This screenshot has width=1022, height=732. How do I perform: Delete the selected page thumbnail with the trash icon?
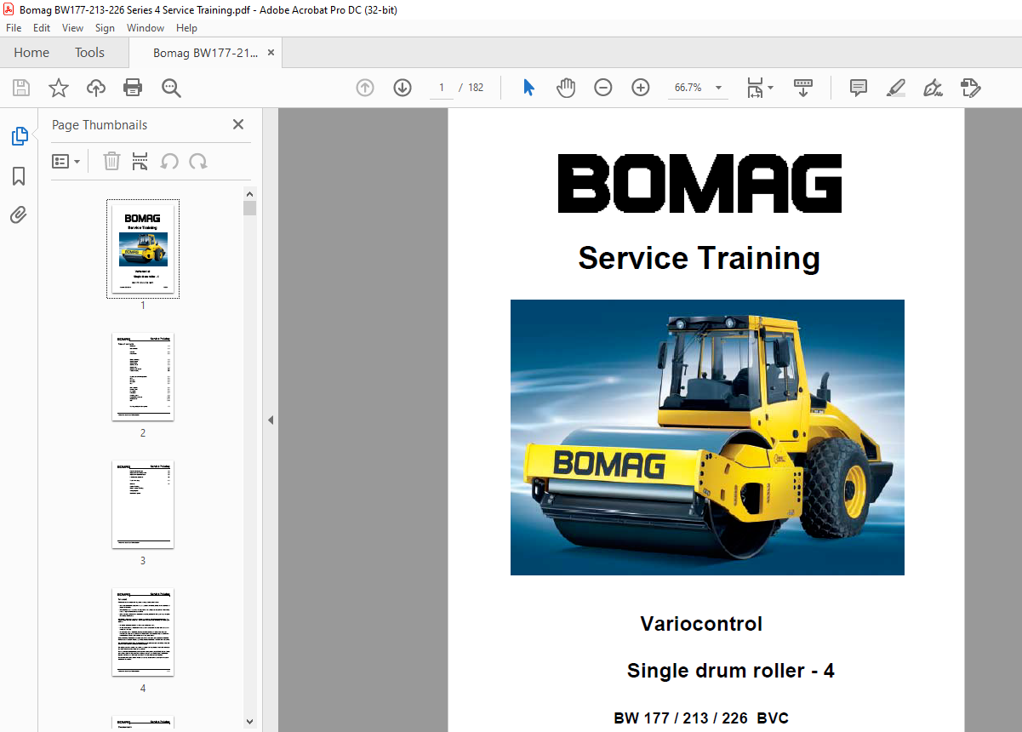point(111,161)
